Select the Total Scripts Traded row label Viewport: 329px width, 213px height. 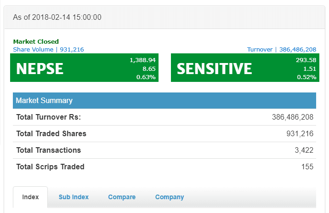pyautogui.click(x=51, y=167)
